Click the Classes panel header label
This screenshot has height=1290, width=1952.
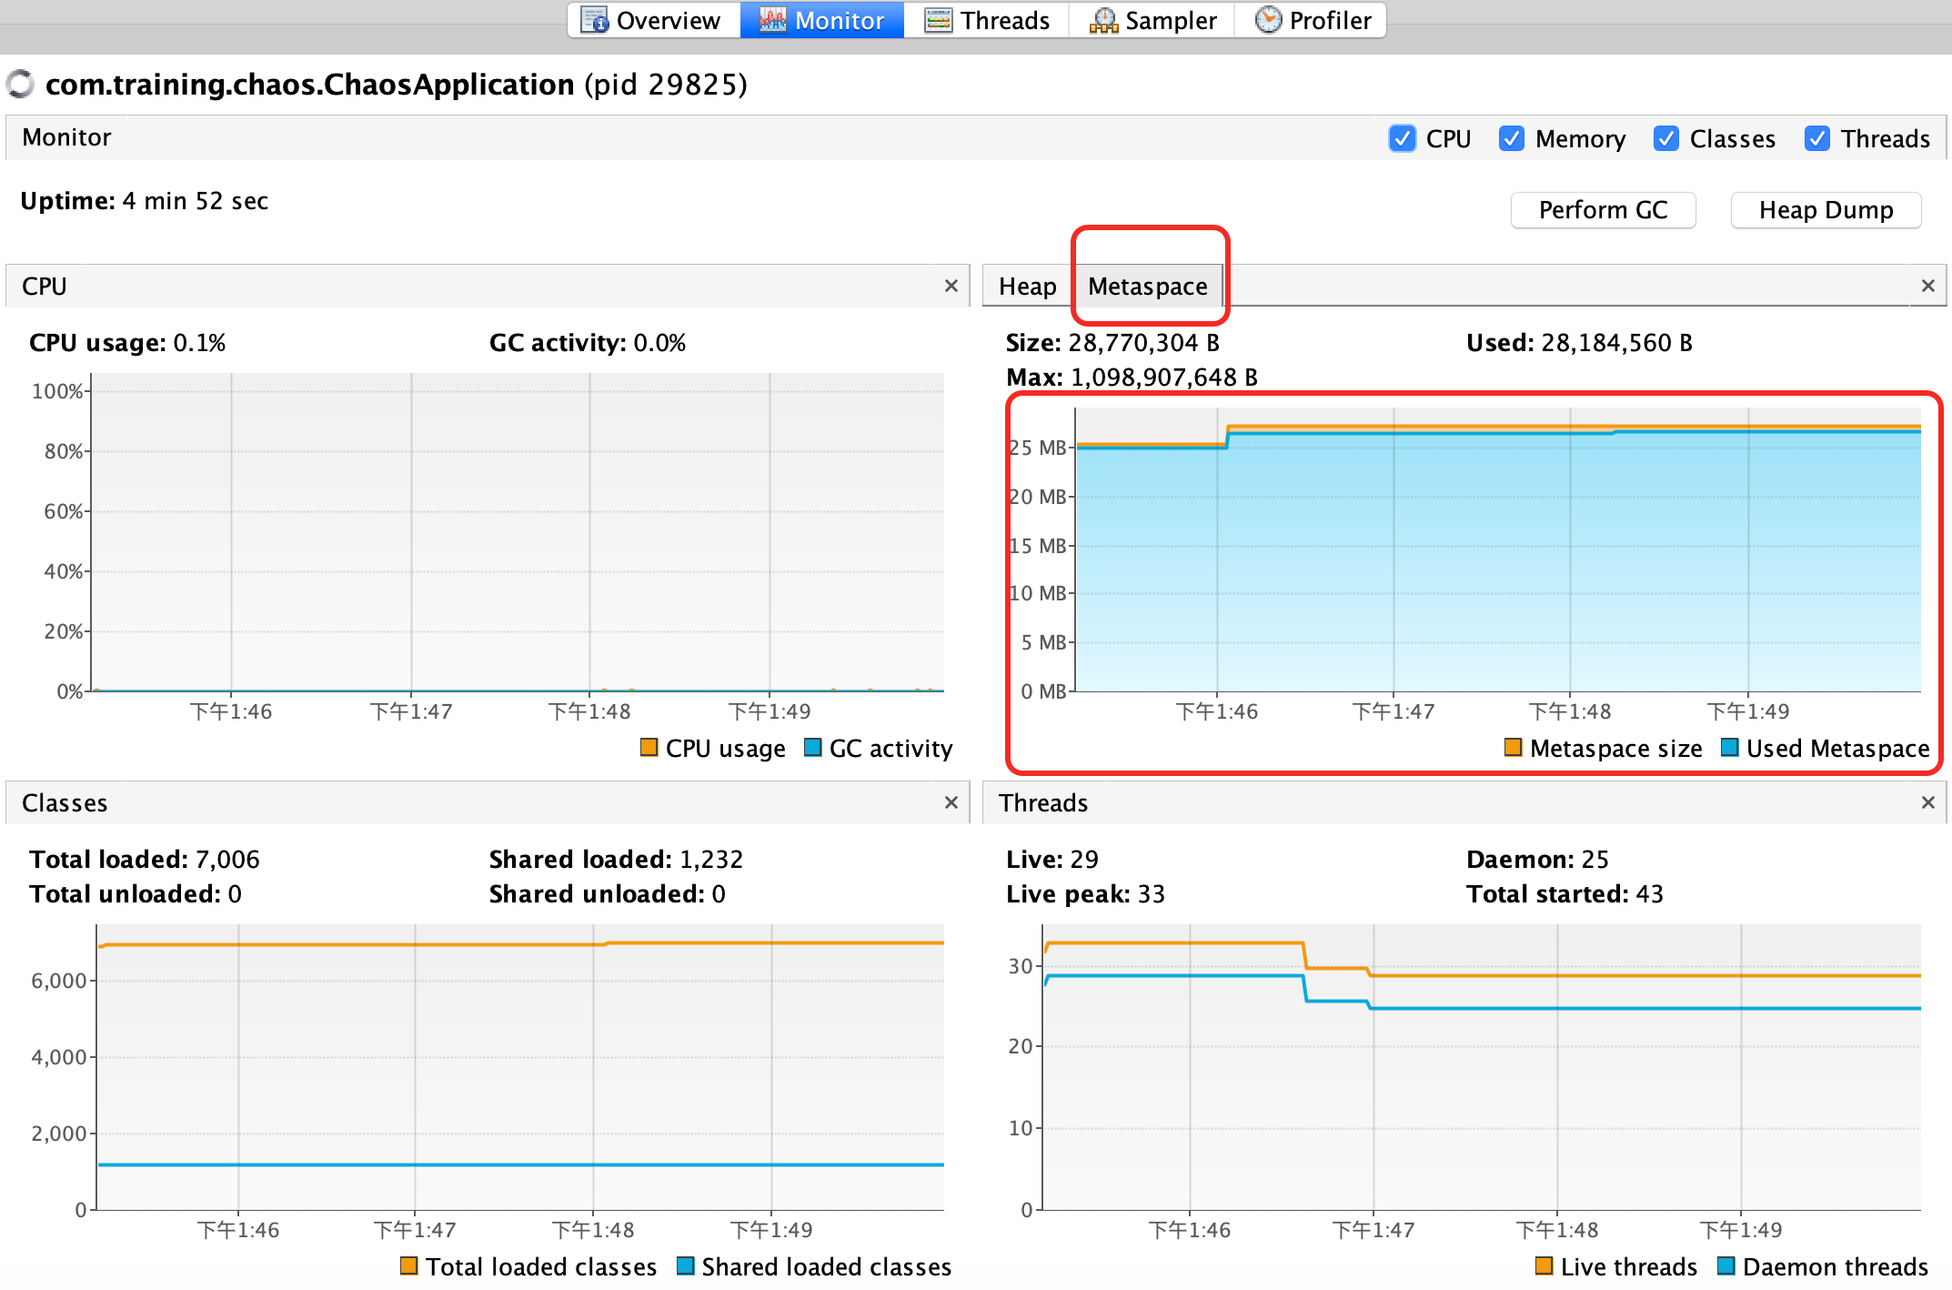[65, 803]
